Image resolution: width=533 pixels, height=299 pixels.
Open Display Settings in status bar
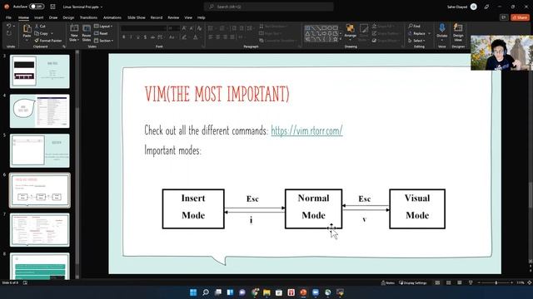pos(413,282)
